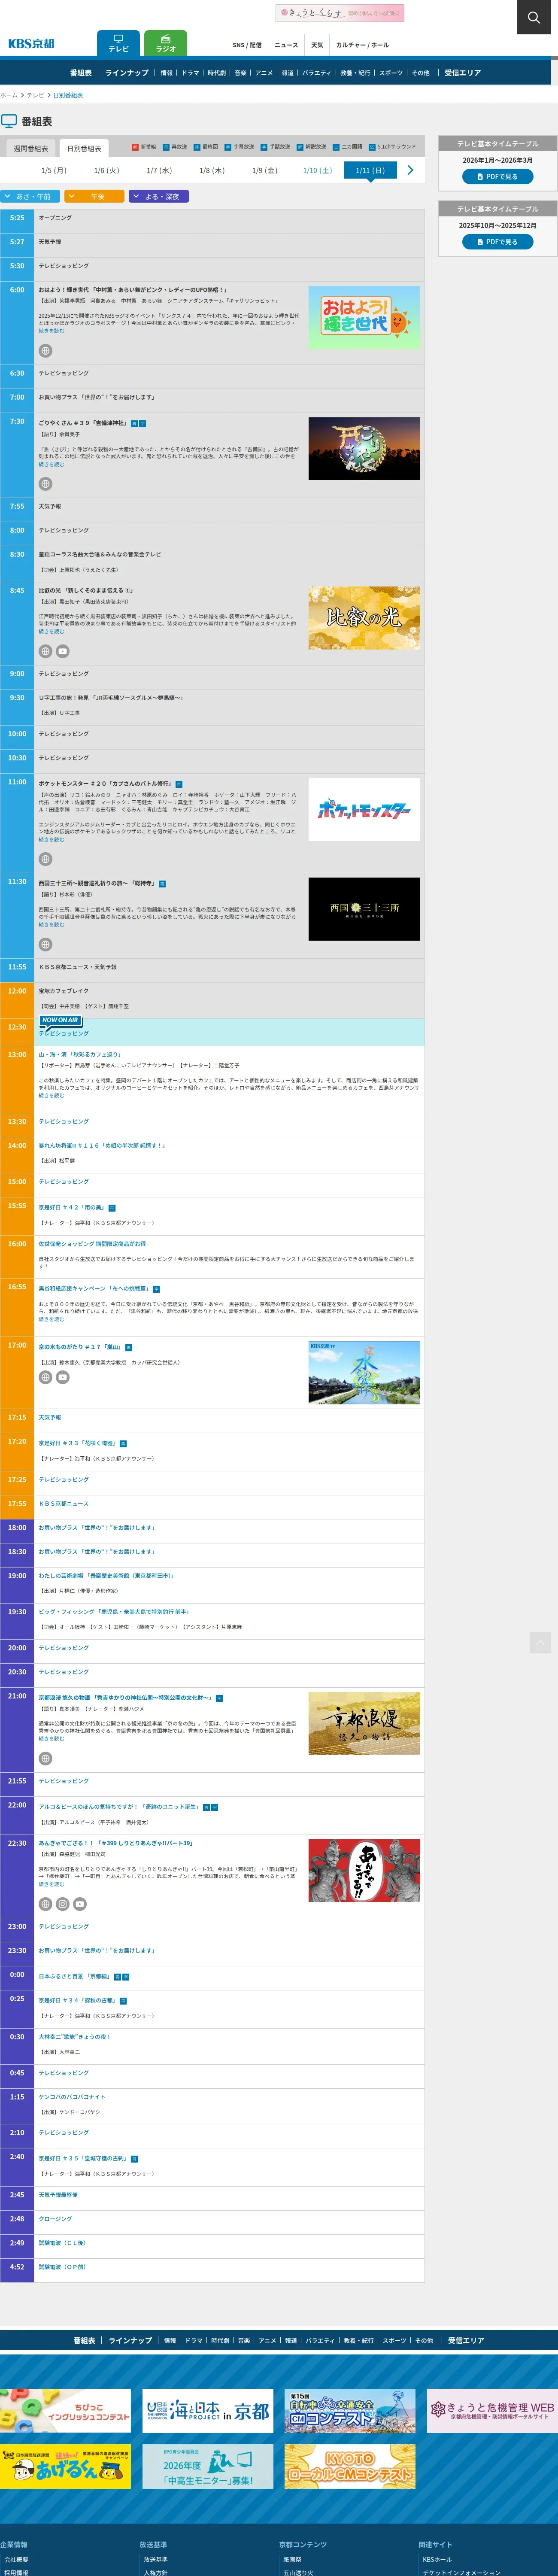This screenshot has width=558, height=2576.
Task: Select 日別番組表 tab
Action: (84, 148)
